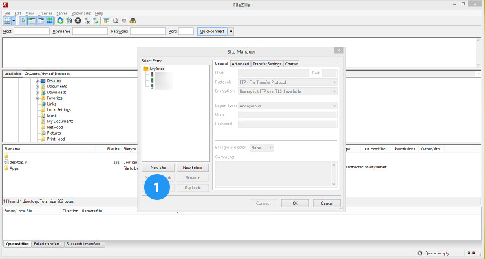The height and width of the screenshot is (259, 485).
Task: Click the Music folder icon in local tree
Action: point(43,115)
